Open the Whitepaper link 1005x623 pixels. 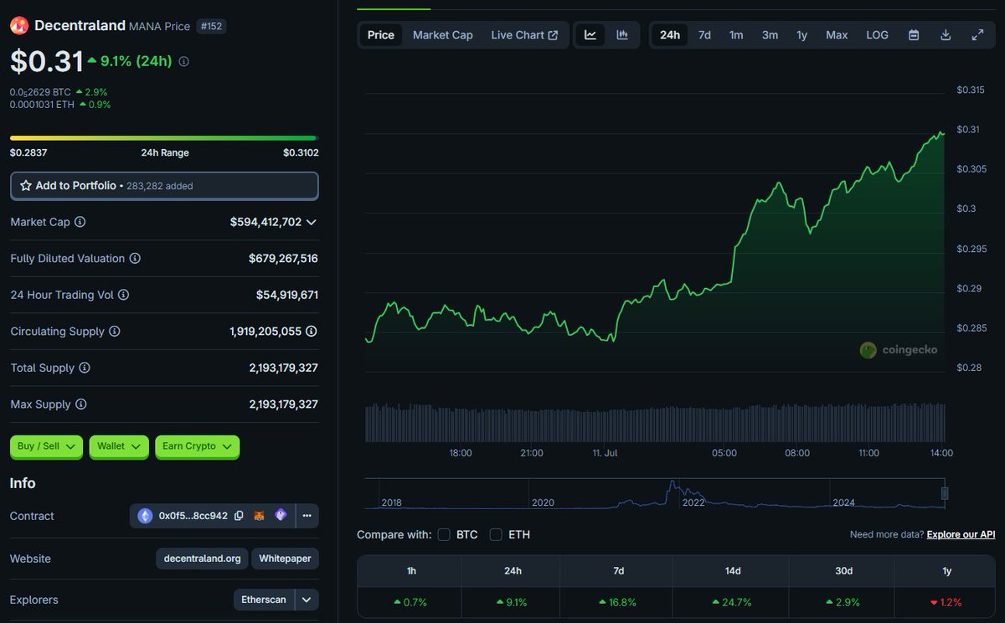tap(286, 559)
